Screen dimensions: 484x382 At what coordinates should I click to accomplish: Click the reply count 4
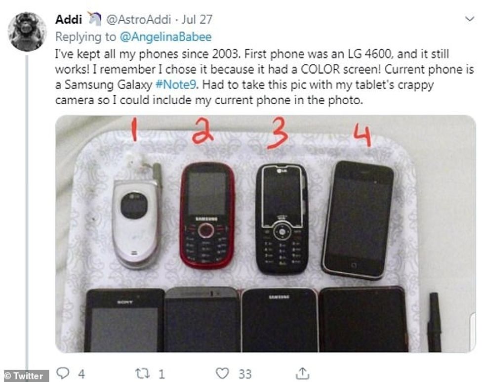point(81,374)
